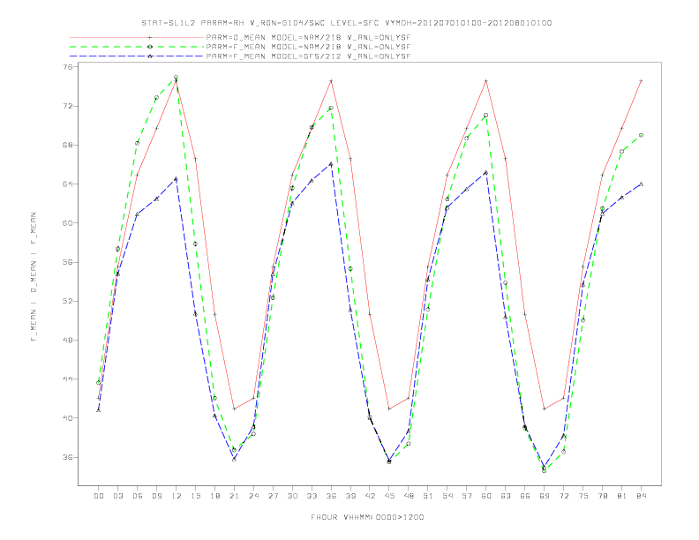This screenshot has height=540, width=699.
Task: Click x-axis tick label 24
Action: coord(253,496)
